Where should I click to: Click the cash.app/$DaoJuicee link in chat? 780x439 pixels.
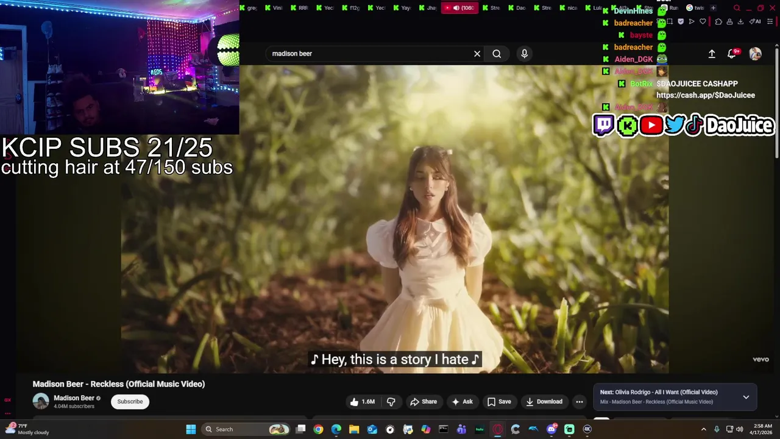click(x=706, y=95)
